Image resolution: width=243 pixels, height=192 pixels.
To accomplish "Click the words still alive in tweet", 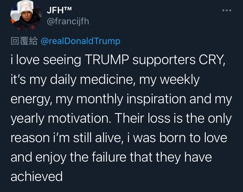I will click(97, 138).
